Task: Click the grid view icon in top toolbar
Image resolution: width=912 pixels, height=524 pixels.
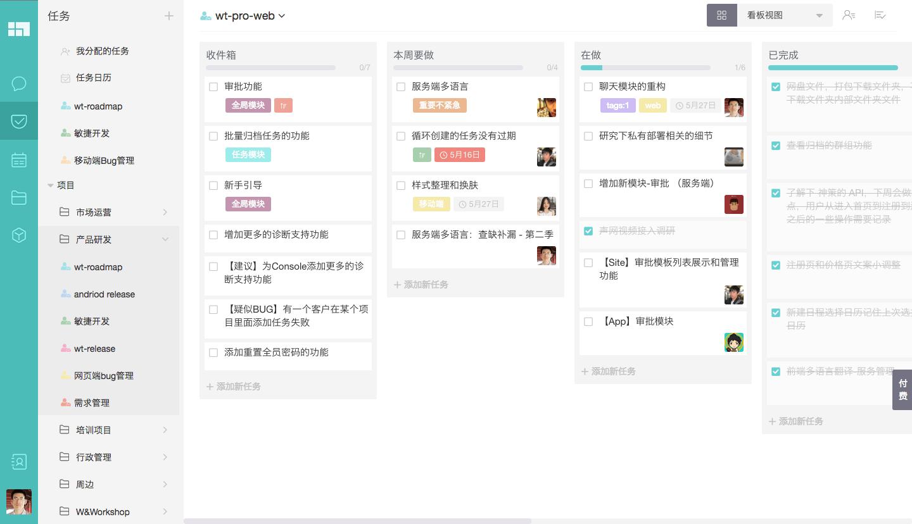Action: 722,15
